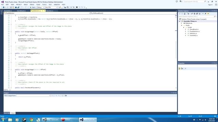The image size is (218, 122).
Task: Click the Save file toolbar icon
Action: [16, 7]
